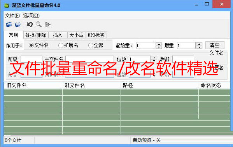Increase the filename 位数 with up arrow

[154, 58]
